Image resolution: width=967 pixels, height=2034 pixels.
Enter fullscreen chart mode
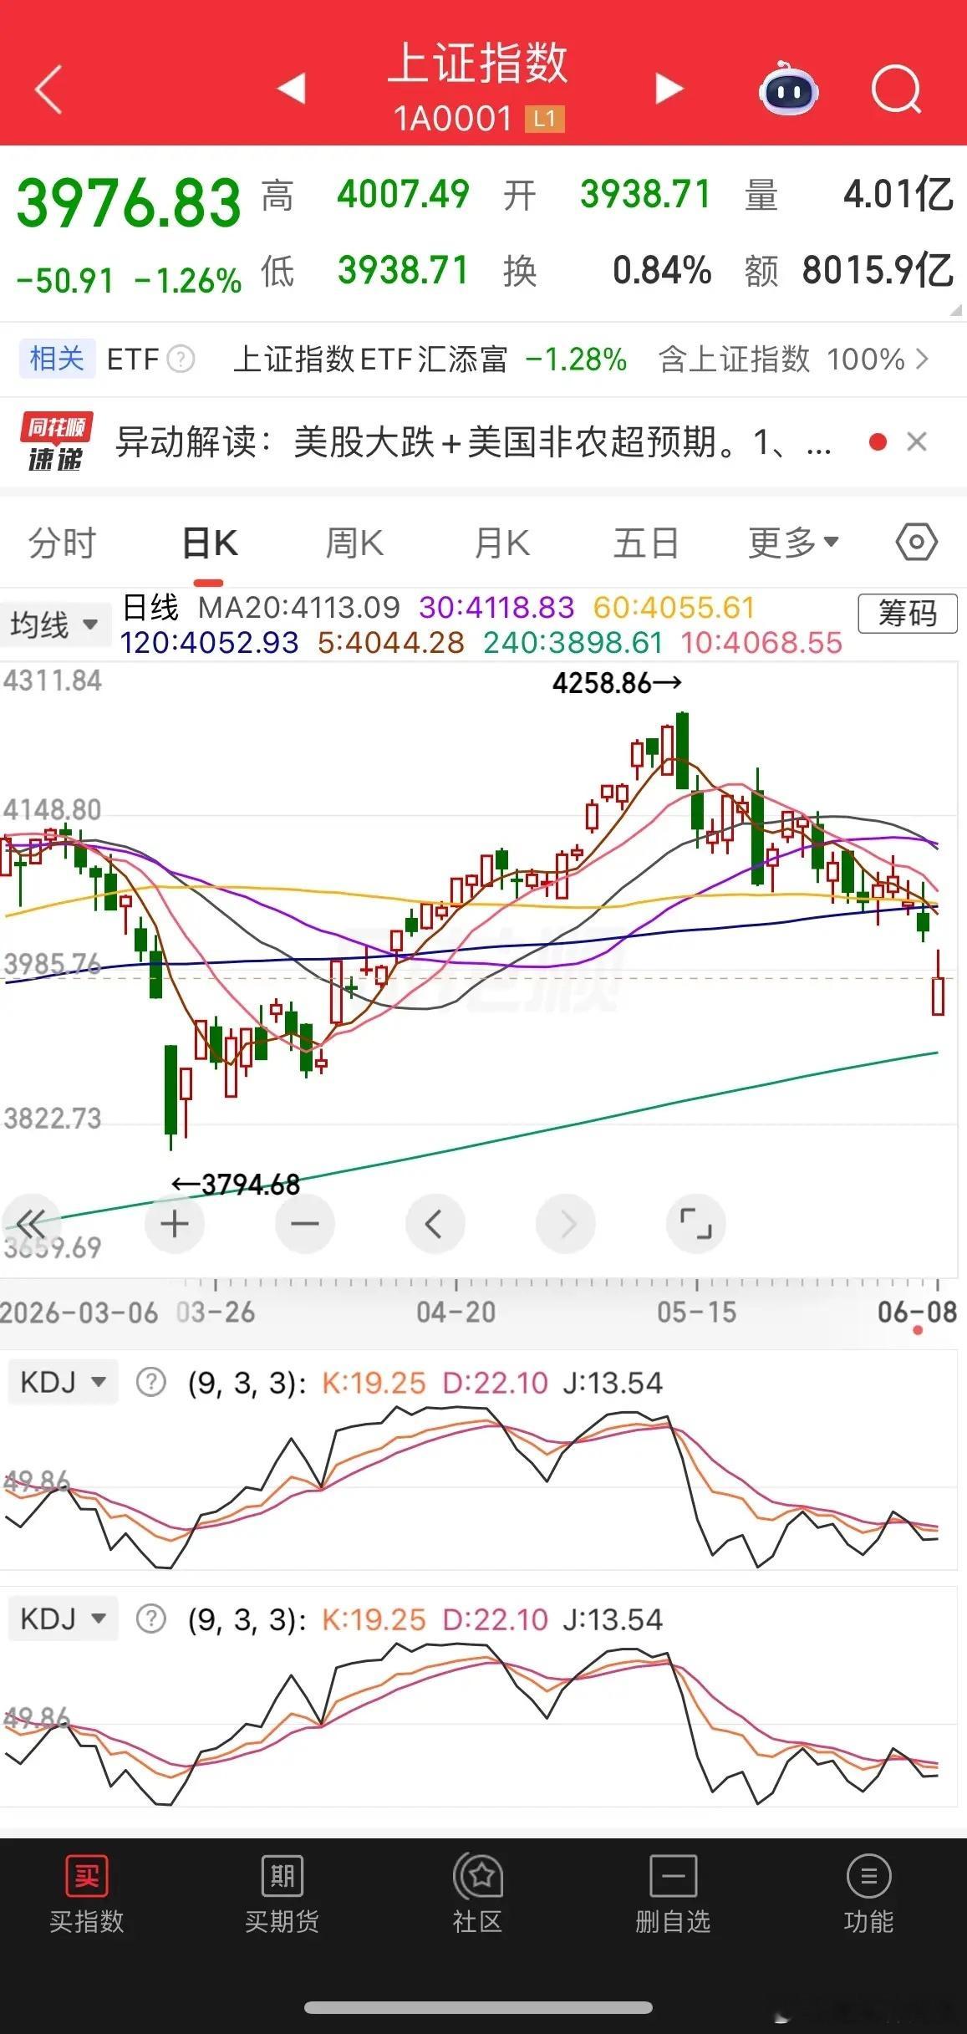click(696, 1225)
